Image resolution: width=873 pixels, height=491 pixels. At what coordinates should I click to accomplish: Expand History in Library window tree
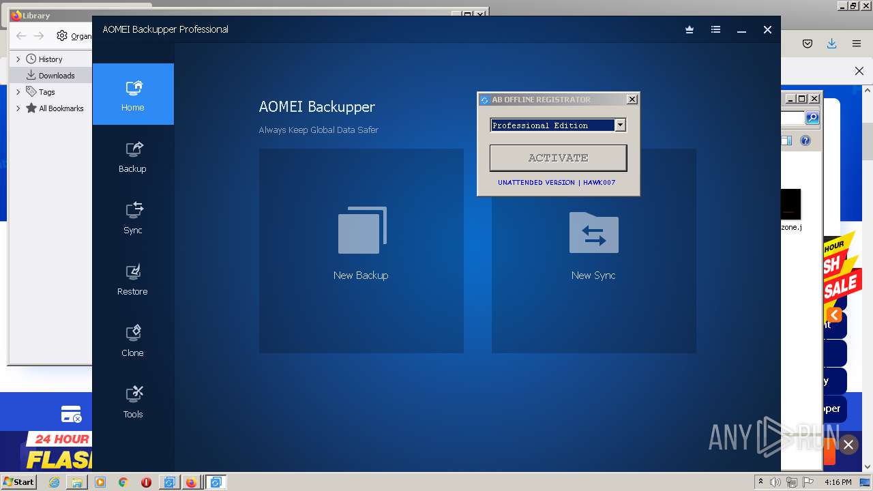tap(18, 59)
